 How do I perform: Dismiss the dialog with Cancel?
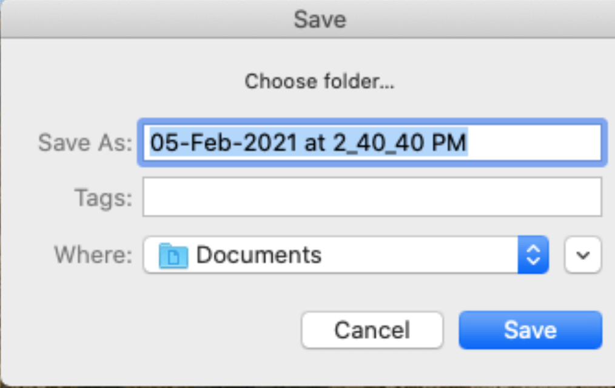pyautogui.click(x=372, y=330)
